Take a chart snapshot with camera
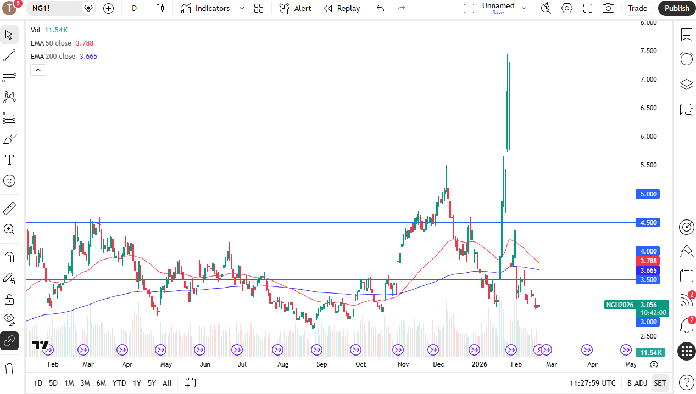 point(608,8)
